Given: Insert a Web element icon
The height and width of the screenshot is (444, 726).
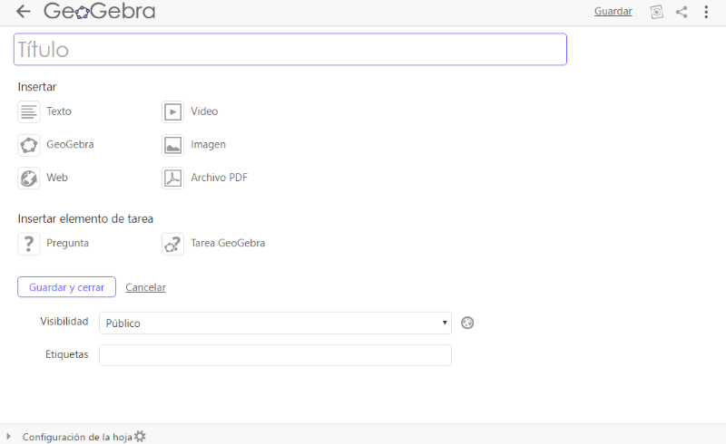Looking at the screenshot, I should 29,179.
